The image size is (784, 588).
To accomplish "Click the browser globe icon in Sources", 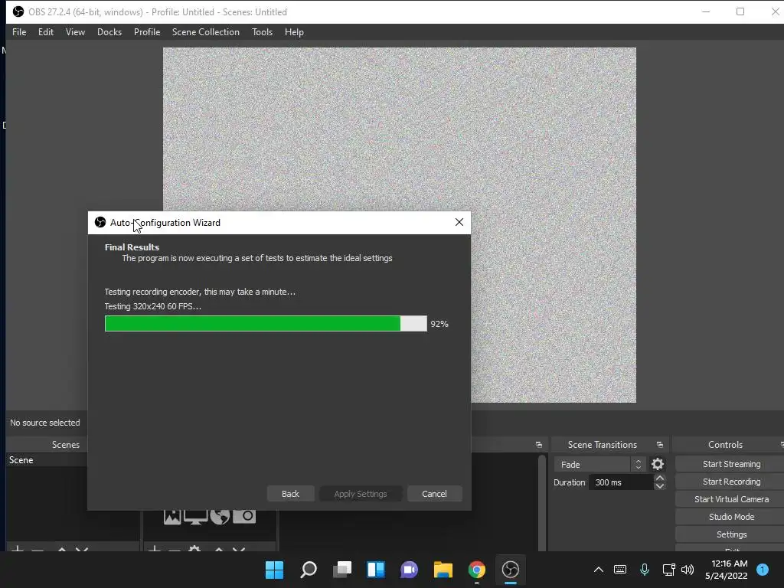I will click(x=220, y=516).
